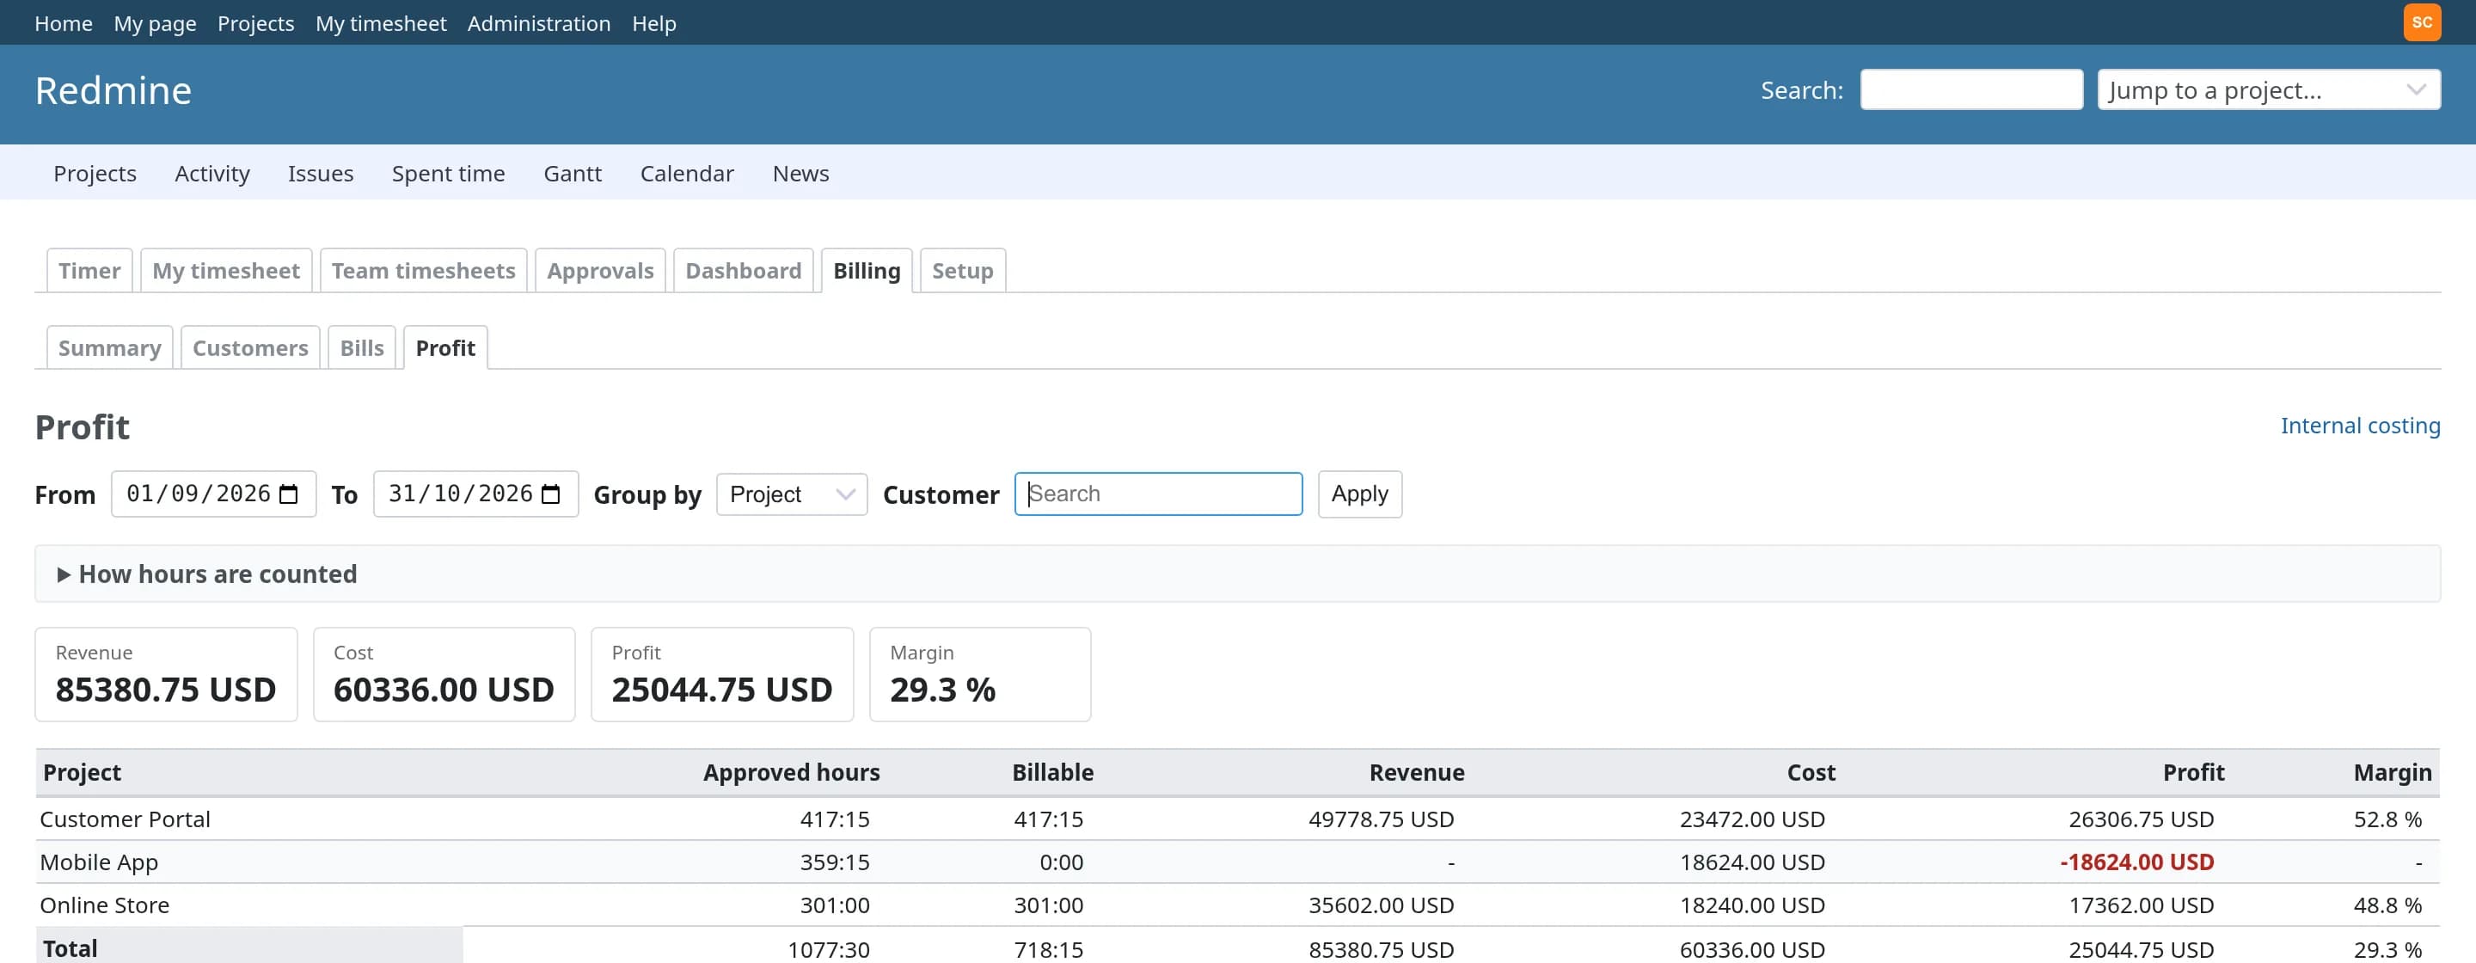This screenshot has height=963, width=2476.
Task: Open the Bills sub-tab
Action: point(361,347)
